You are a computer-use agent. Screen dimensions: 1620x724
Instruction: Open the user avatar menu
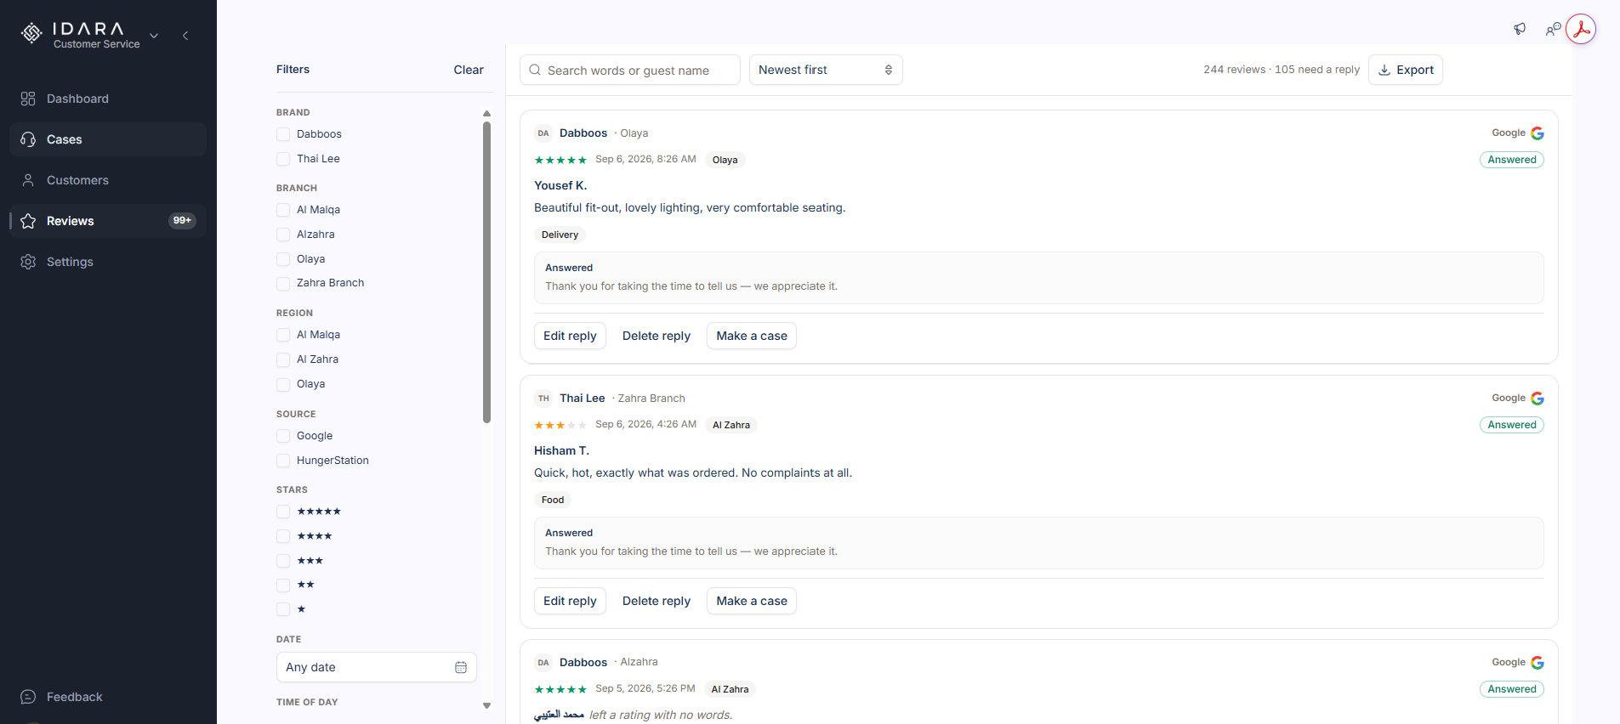(x=1581, y=29)
